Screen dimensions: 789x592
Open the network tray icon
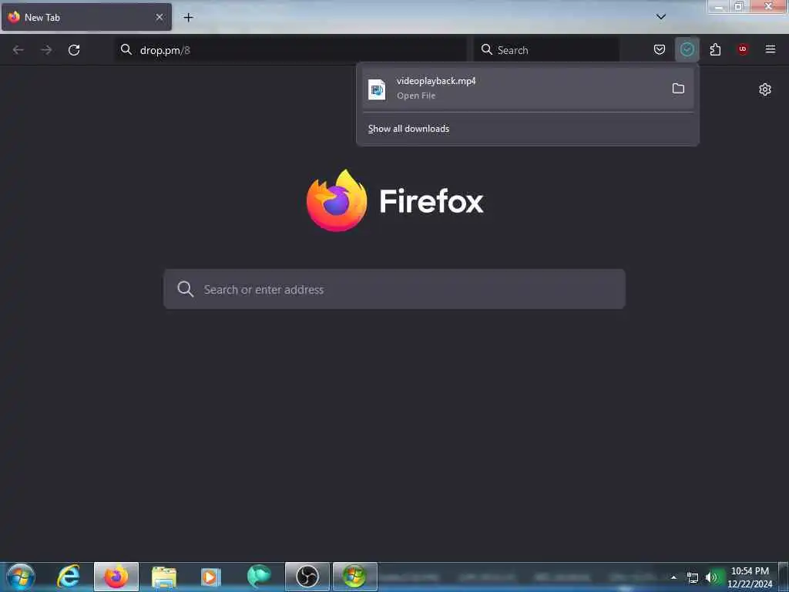coord(693,578)
